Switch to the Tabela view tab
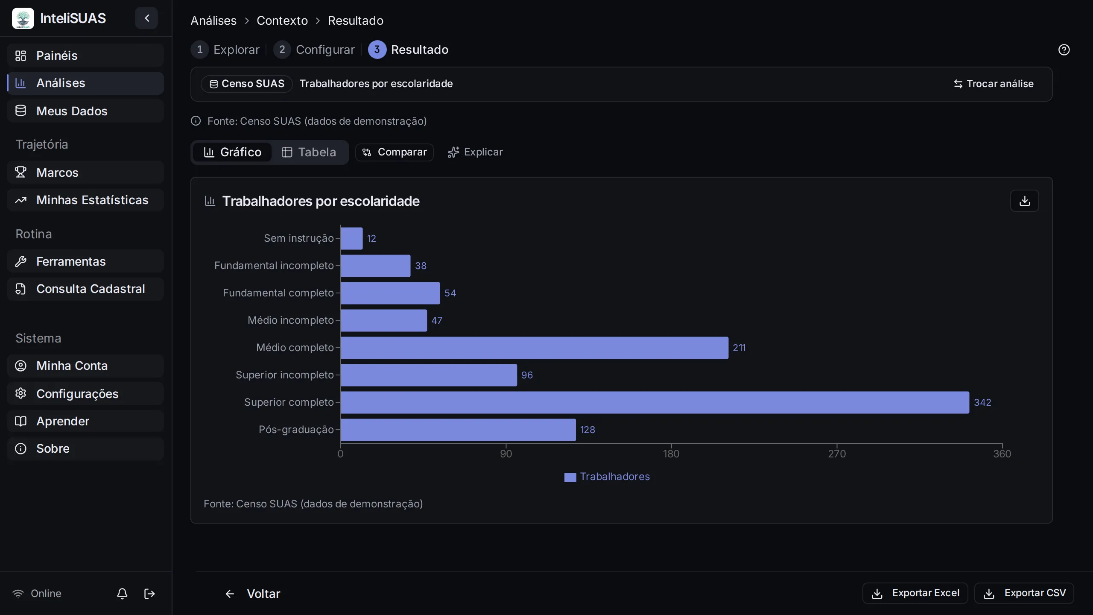 coord(309,152)
